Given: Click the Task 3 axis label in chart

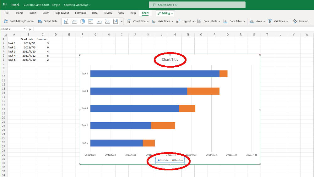Looking at the screenshot, I should 84,108.
